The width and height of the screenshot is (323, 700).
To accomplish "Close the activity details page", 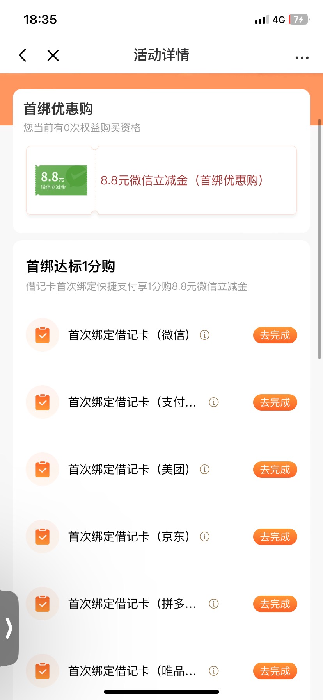I will click(x=53, y=55).
